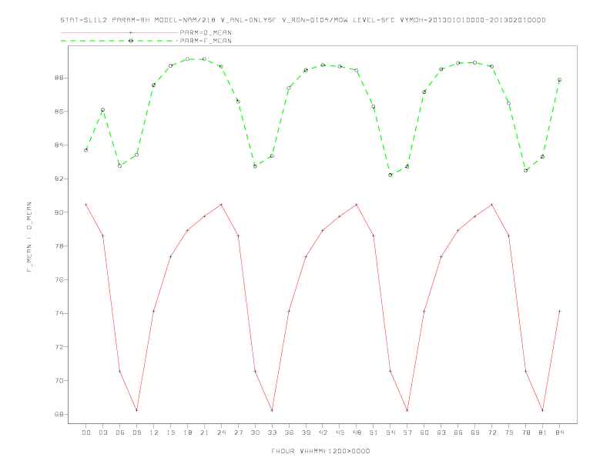The height and width of the screenshot is (471, 610).
Task: Click the y-axis tick label 84
Action: click(x=59, y=145)
